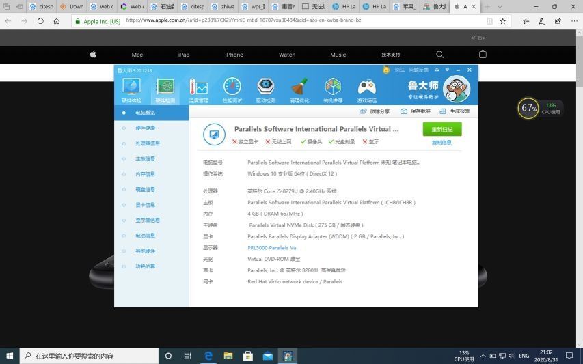Share to Weibo via 微博分享
The height and width of the screenshot is (364, 583).
375,111
